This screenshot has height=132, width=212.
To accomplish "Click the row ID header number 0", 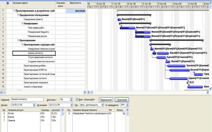I will [x=3, y=10].
